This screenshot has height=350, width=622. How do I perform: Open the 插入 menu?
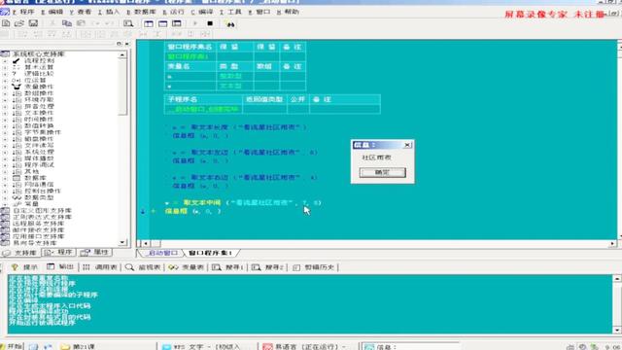tap(109, 12)
